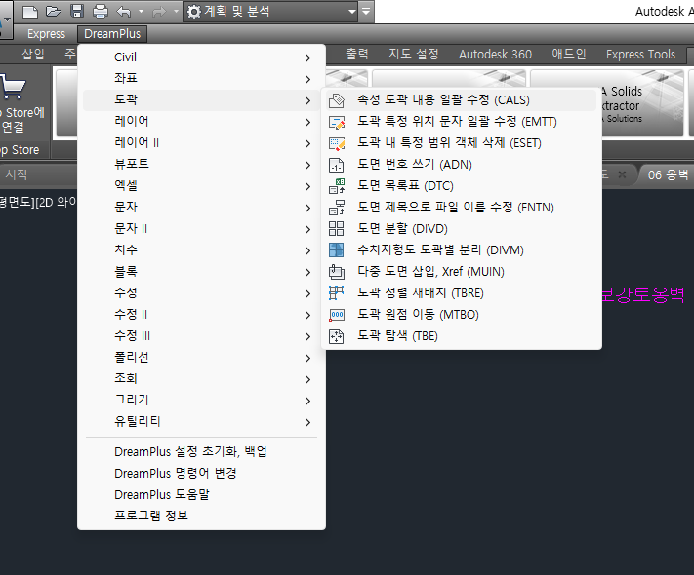This screenshot has width=694, height=575.
Task: Open the 애드인 ribbon tab
Action: pos(569,54)
